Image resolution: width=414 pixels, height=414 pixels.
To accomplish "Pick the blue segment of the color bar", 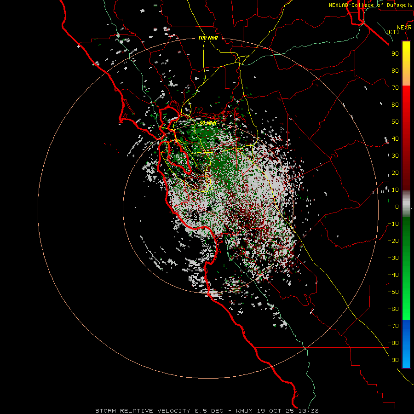I will tap(406, 344).
